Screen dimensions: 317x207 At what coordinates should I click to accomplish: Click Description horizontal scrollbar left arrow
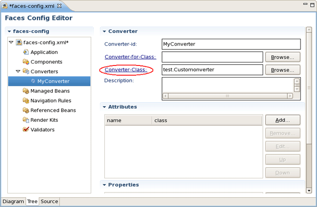165,96
